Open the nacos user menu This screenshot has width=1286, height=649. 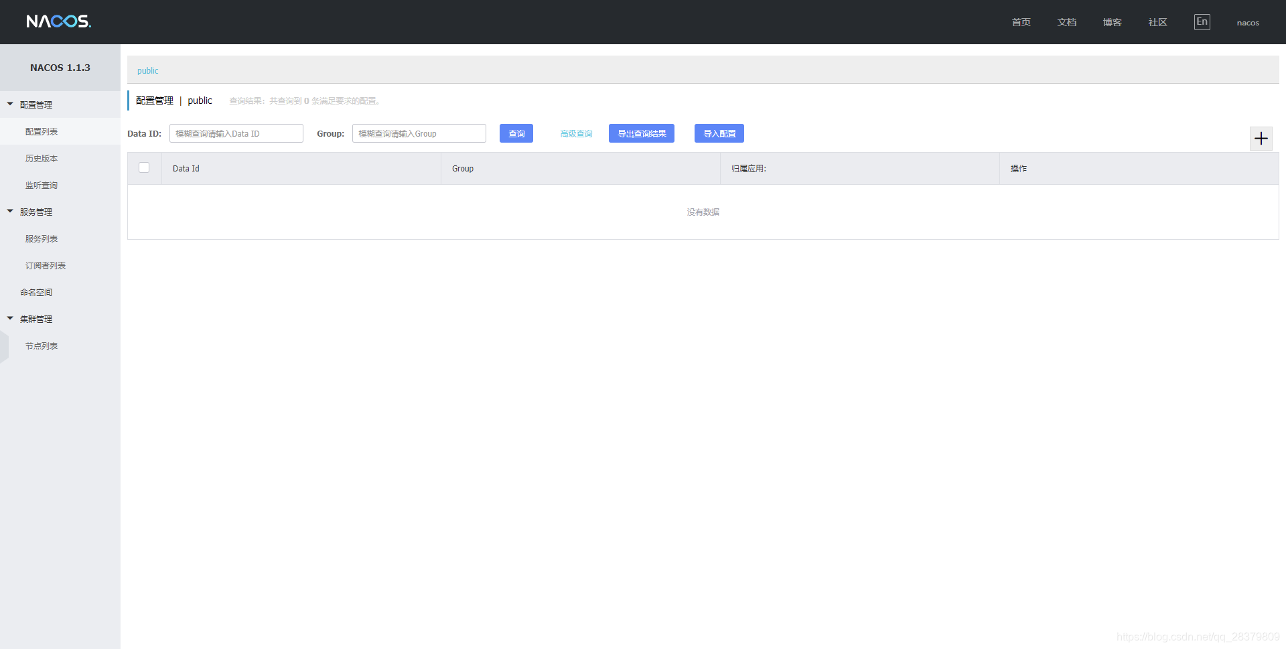coord(1248,23)
